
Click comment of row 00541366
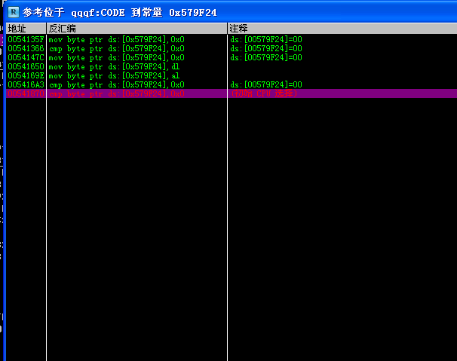pyautogui.click(x=266, y=48)
